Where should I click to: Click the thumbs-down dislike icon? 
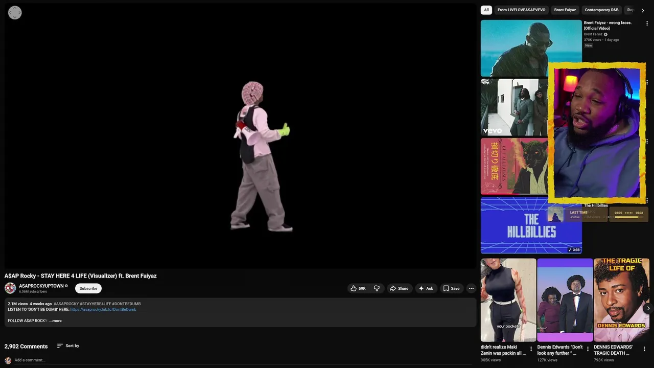pyautogui.click(x=377, y=288)
